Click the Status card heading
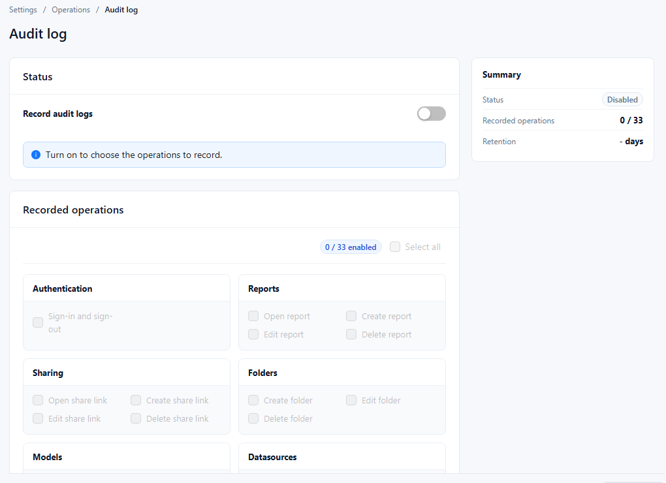Viewport: 666px width, 483px height. [38, 77]
